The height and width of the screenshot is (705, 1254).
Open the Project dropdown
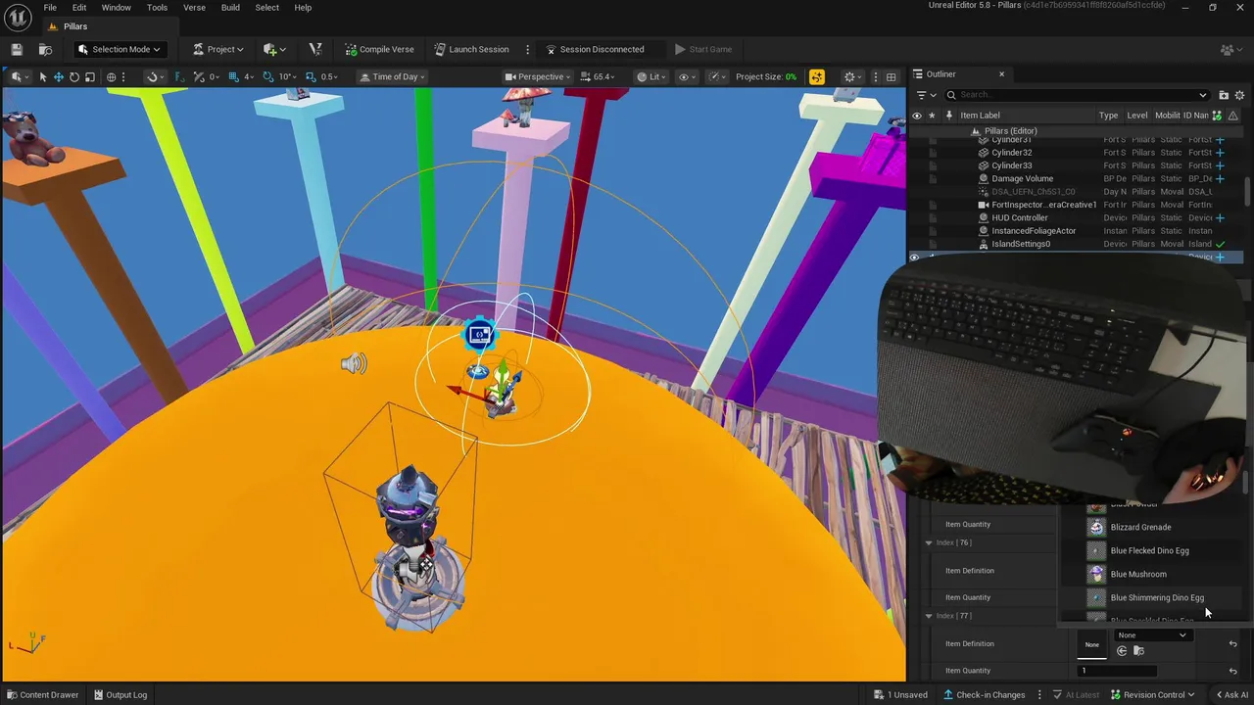pyautogui.click(x=217, y=49)
